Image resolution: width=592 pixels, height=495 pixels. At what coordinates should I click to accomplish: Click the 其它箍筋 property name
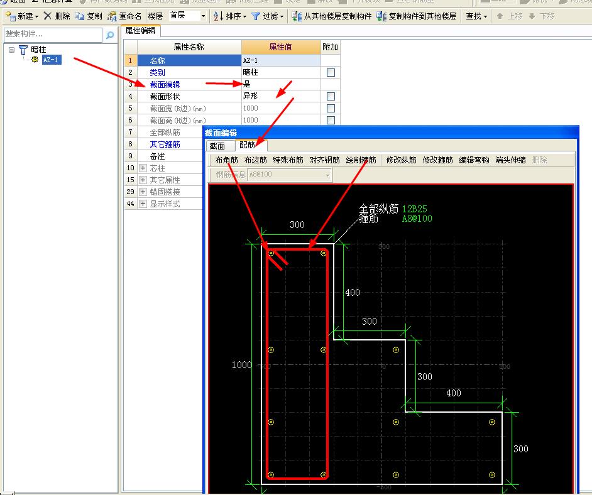(x=165, y=144)
